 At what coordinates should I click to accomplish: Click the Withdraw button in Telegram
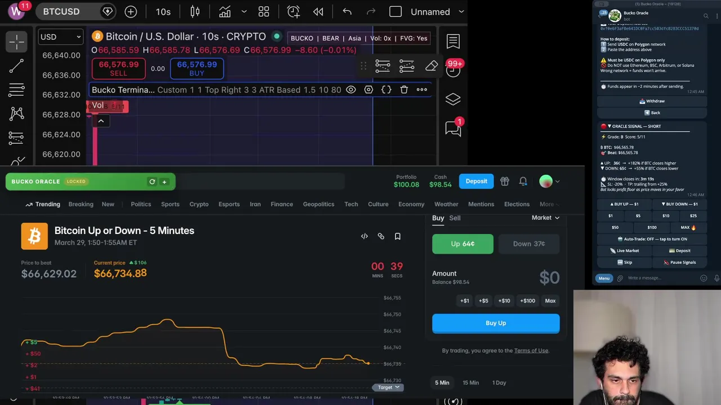point(652,101)
